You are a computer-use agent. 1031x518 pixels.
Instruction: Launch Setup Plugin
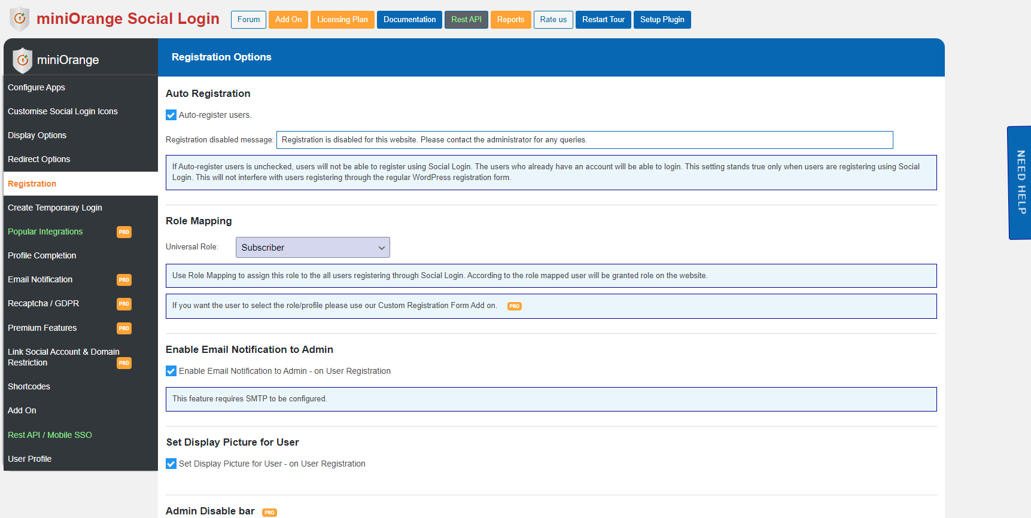662,20
